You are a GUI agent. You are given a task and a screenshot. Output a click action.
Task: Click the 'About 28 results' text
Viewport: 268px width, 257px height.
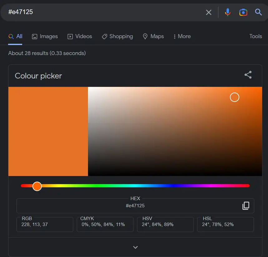[x=47, y=53]
